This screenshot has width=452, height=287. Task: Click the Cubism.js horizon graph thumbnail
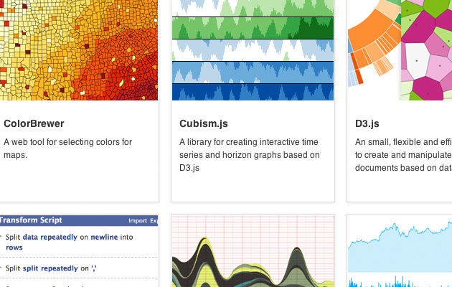(x=253, y=50)
